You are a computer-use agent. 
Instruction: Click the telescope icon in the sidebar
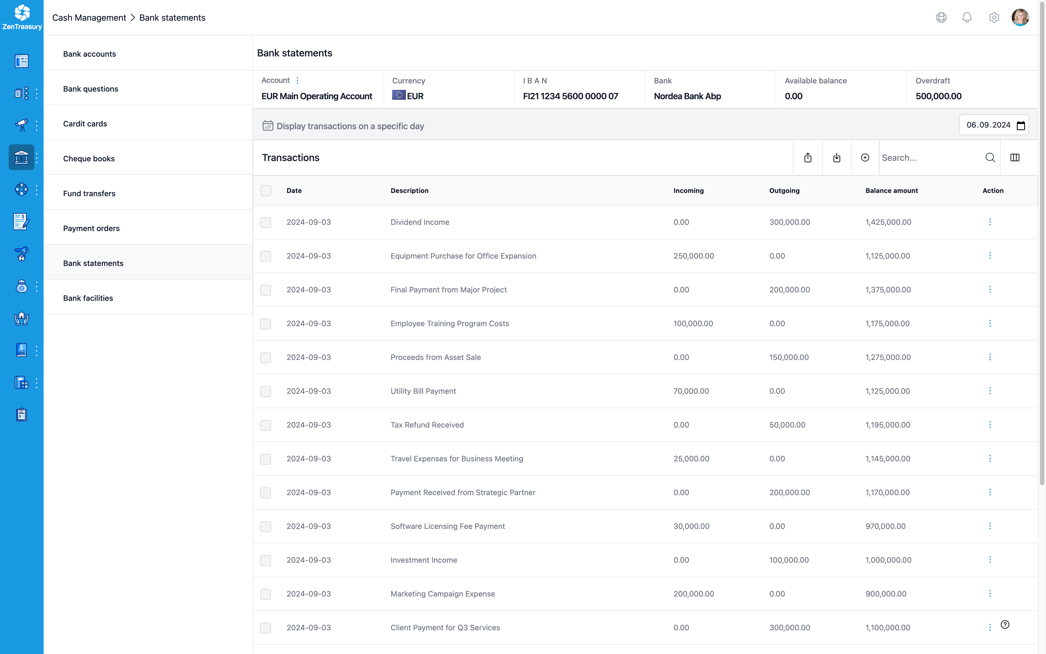21,125
